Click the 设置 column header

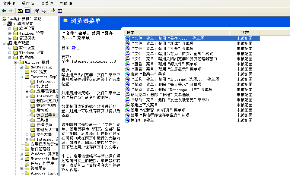click(130, 33)
